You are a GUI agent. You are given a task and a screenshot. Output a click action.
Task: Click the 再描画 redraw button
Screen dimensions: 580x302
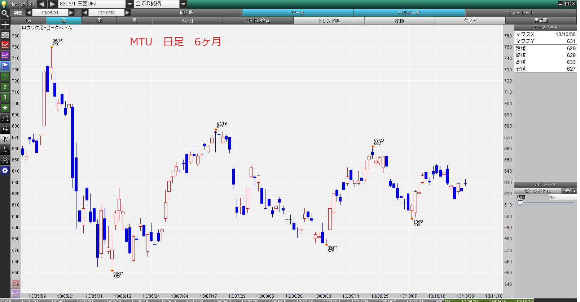tap(541, 21)
